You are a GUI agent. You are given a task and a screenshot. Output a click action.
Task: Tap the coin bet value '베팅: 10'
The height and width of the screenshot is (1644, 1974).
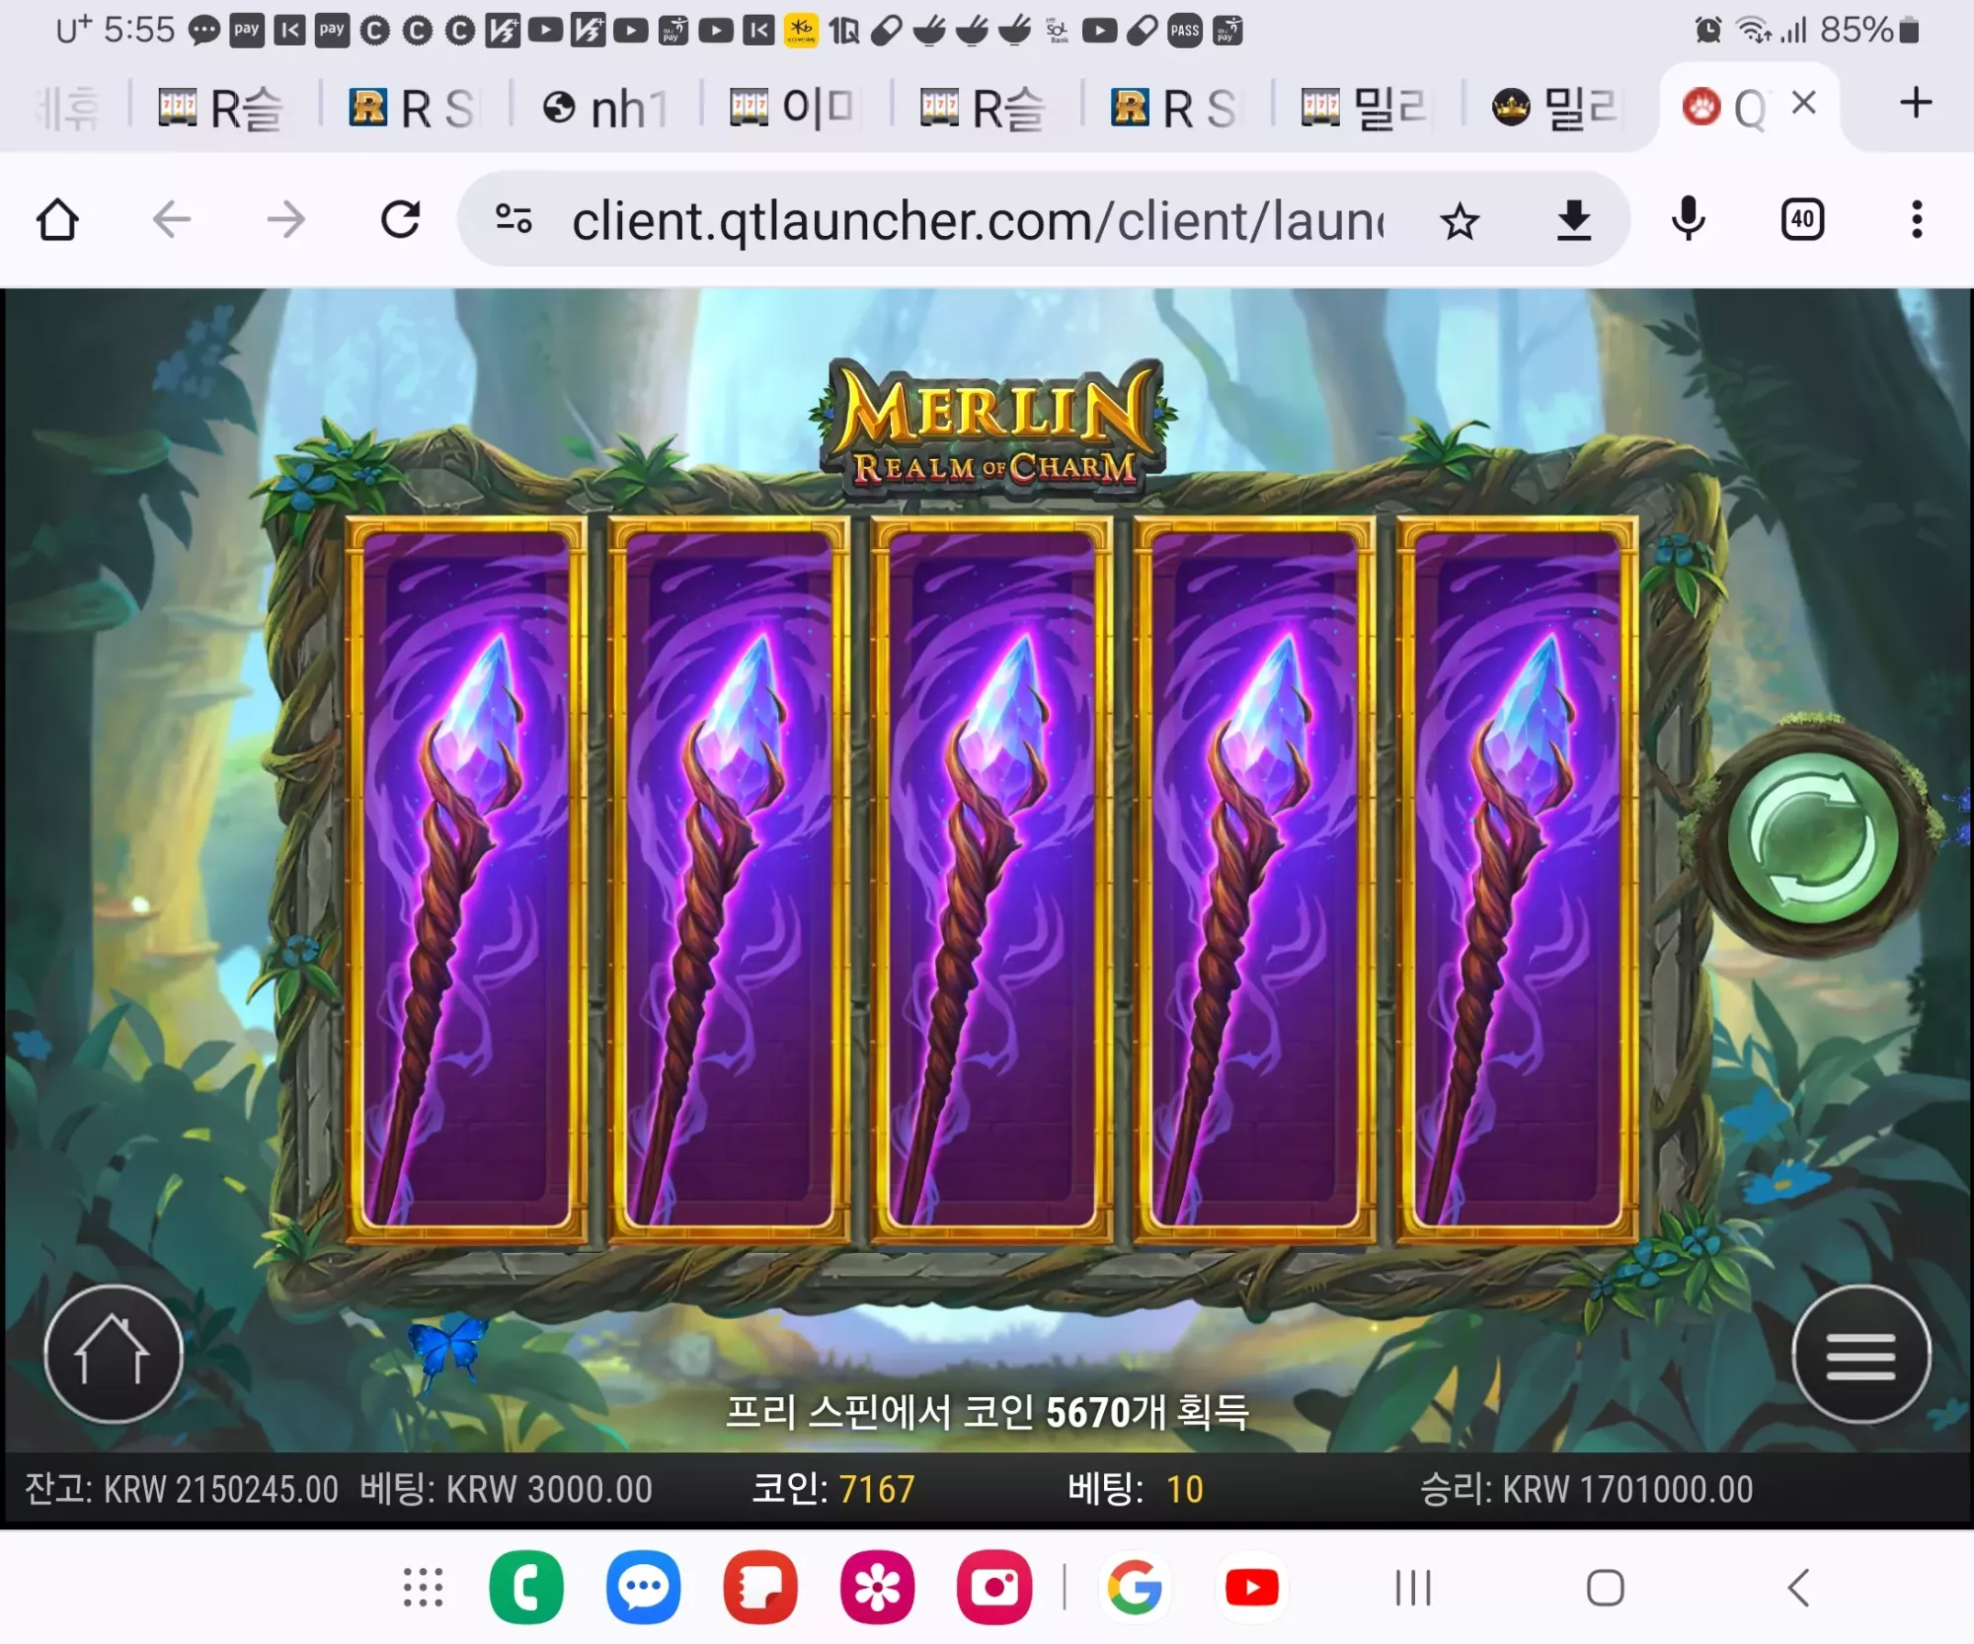[1136, 1489]
